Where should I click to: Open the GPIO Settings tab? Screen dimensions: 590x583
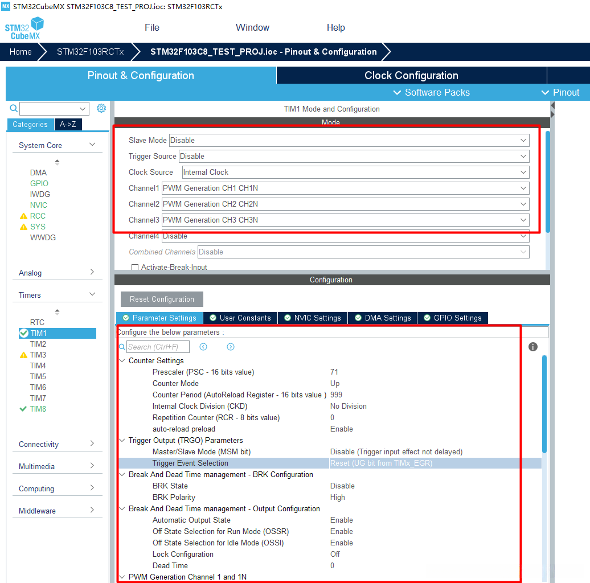(453, 318)
